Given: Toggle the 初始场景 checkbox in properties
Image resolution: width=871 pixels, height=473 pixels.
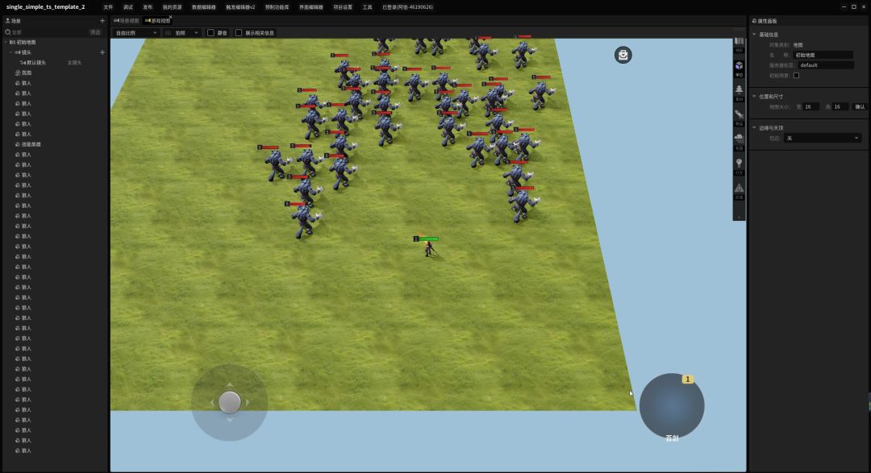Looking at the screenshot, I should (796, 75).
